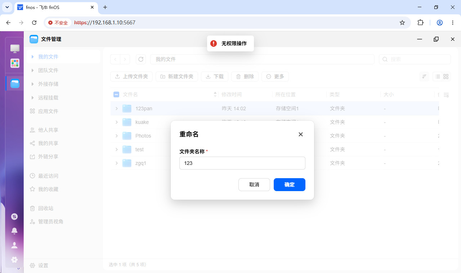The width and height of the screenshot is (461, 273).
Task: Switch to grid view icon
Action: click(446, 77)
